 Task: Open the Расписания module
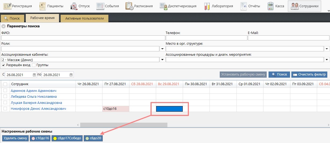pos(139,6)
